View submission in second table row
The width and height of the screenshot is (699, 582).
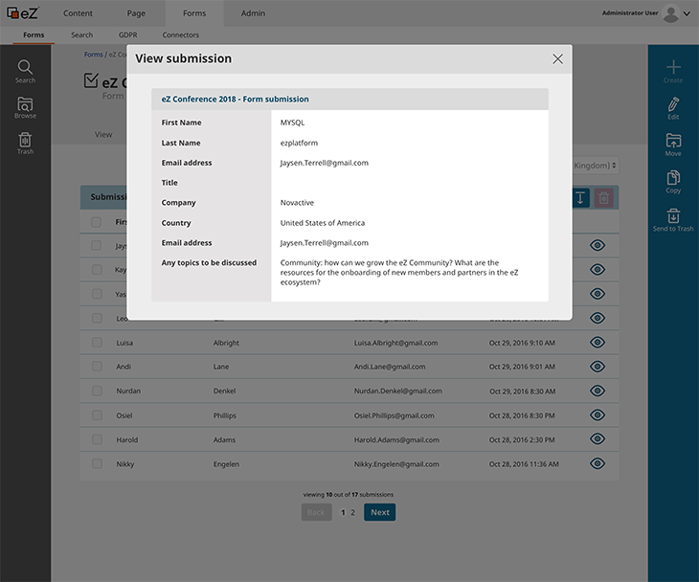click(598, 269)
